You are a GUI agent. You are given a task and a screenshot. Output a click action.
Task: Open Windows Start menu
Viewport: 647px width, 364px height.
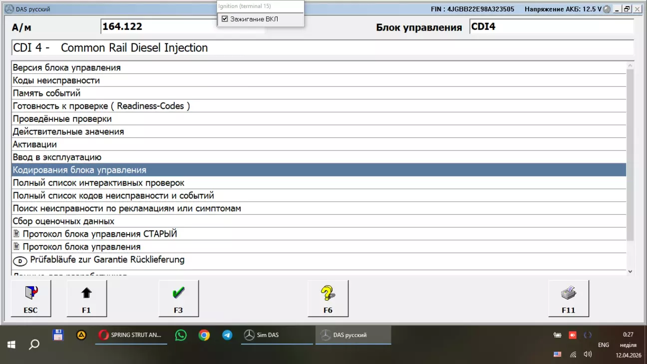[x=11, y=345]
